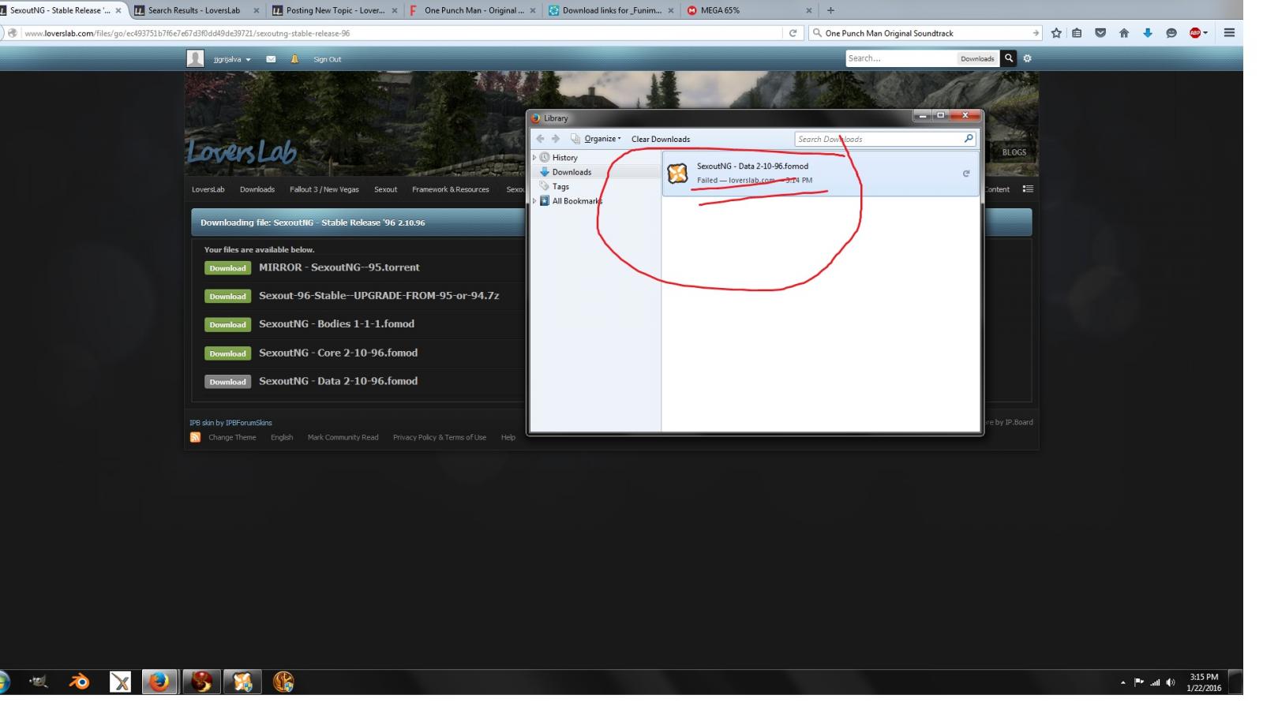Open the Downloads search scope selector
1263x710 pixels.
click(x=977, y=58)
